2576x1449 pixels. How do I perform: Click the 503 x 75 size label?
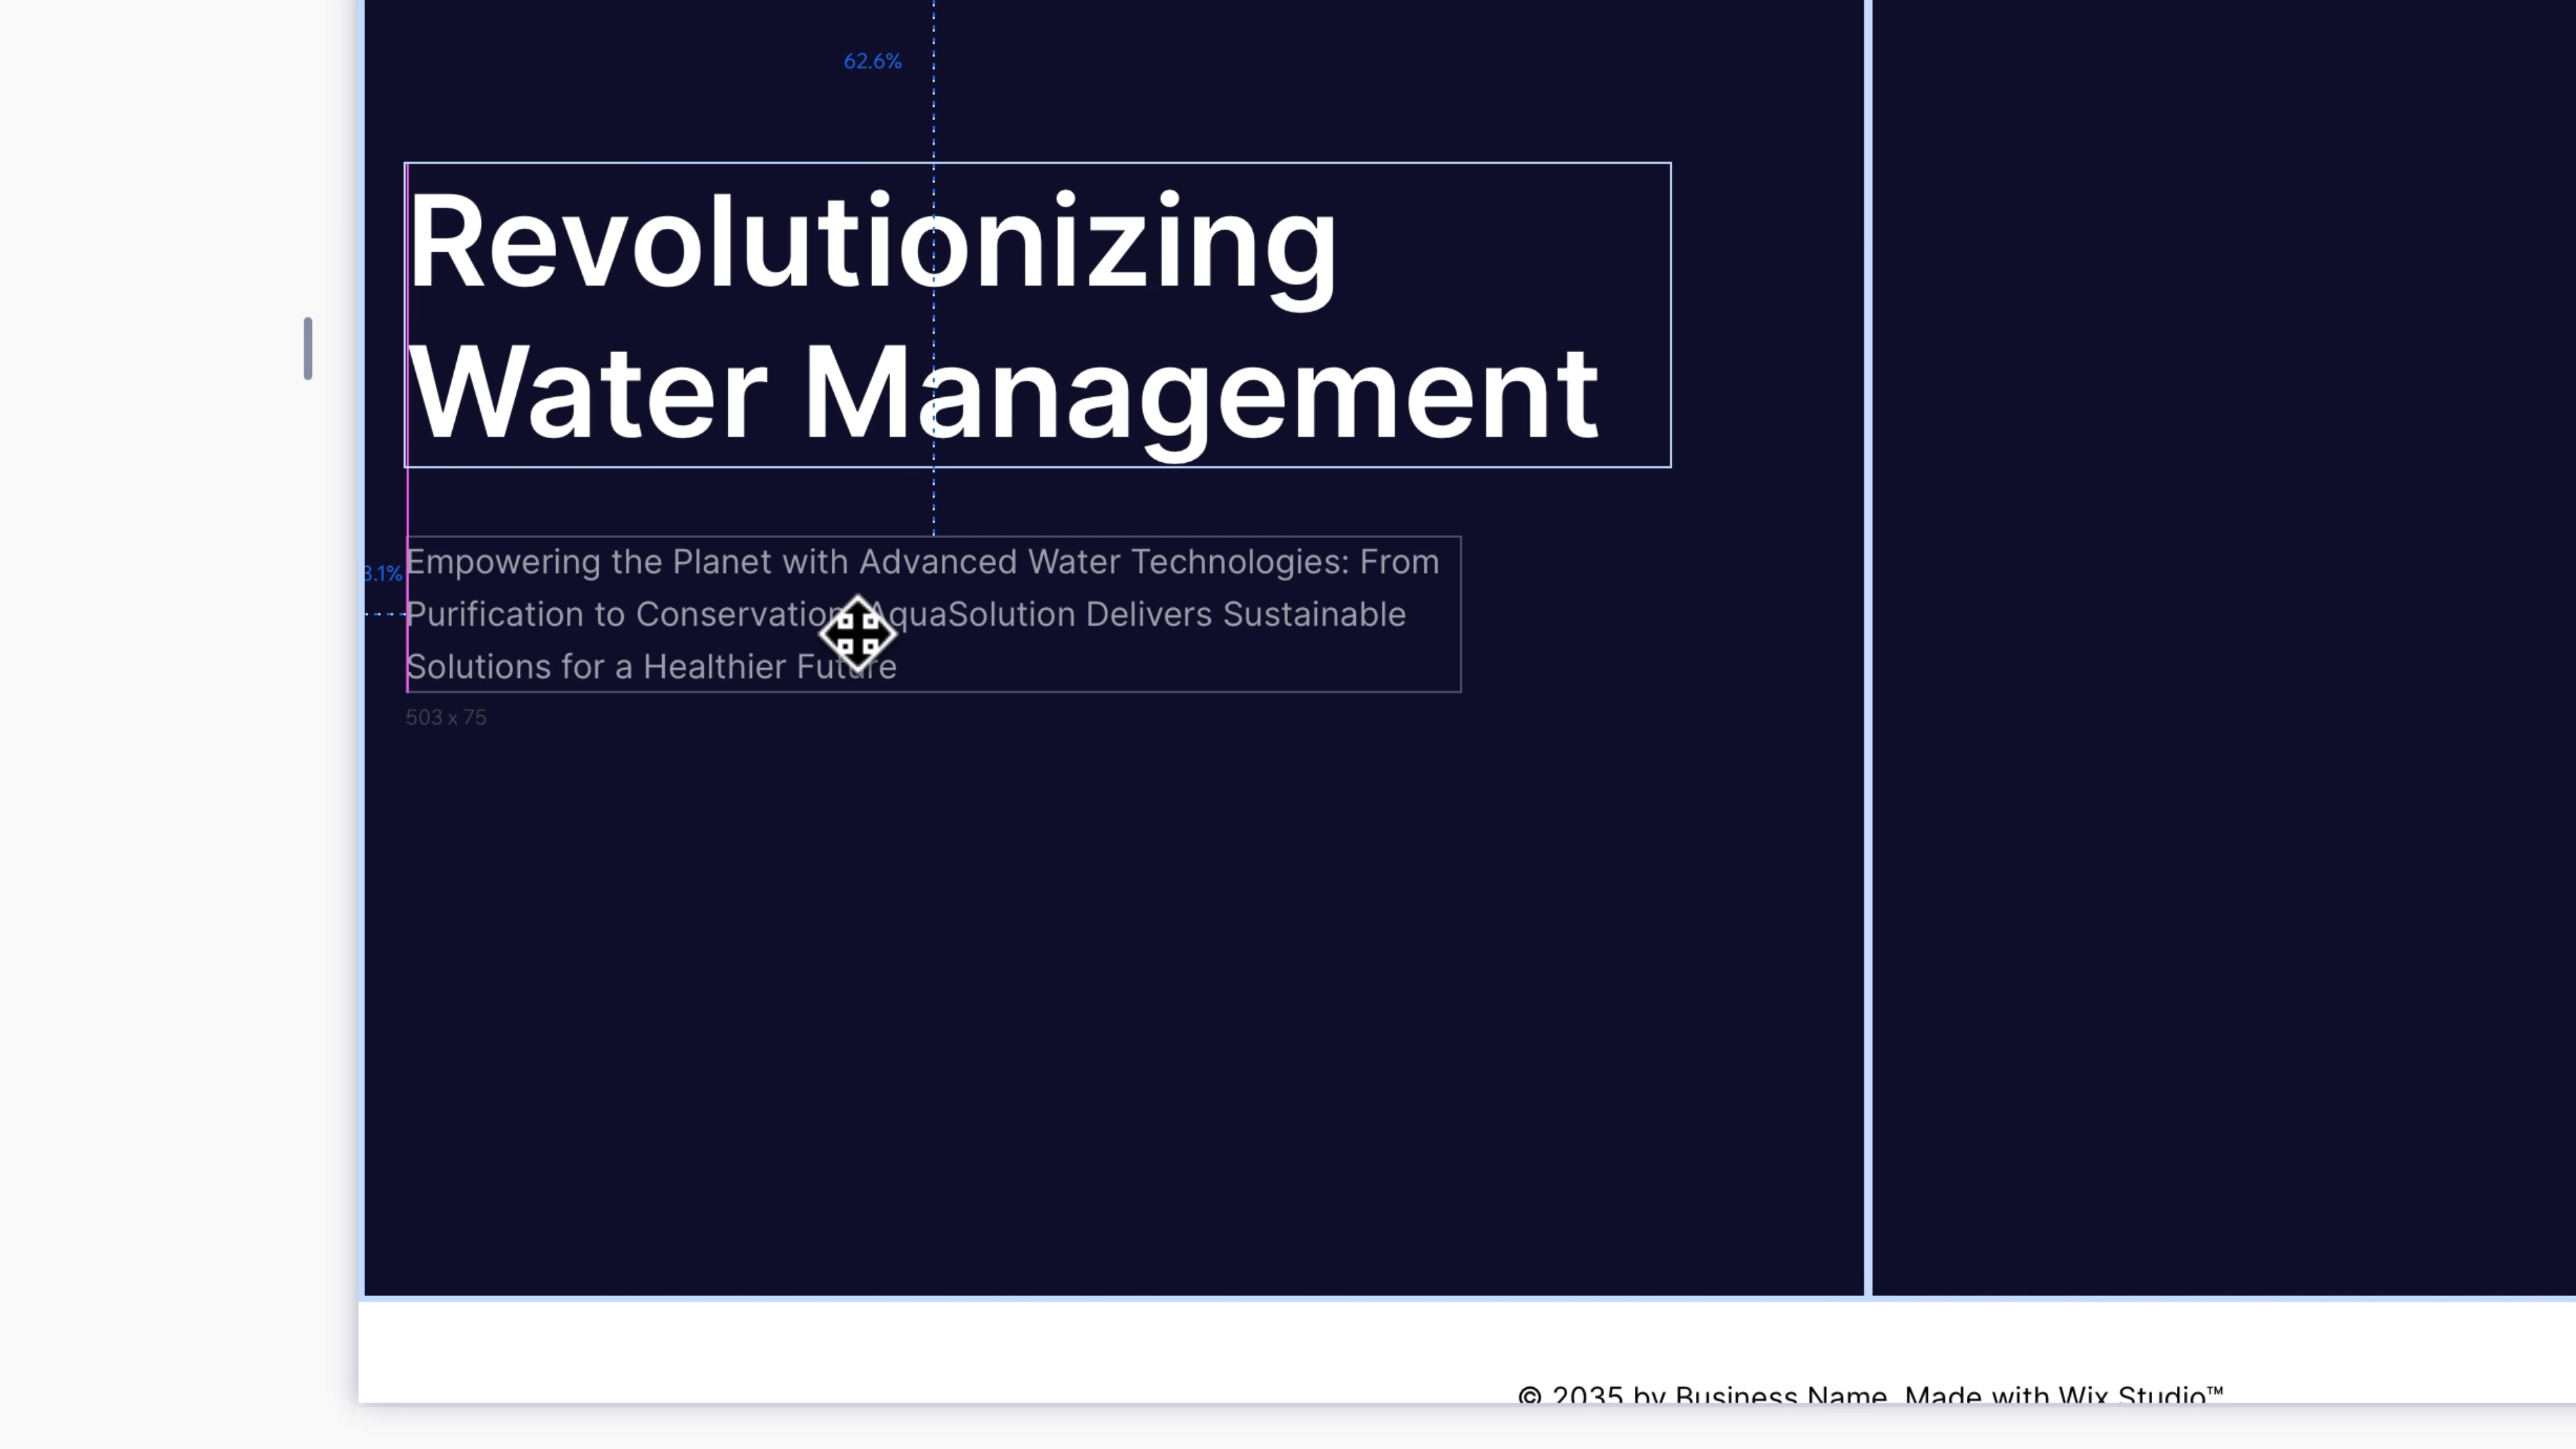(446, 718)
